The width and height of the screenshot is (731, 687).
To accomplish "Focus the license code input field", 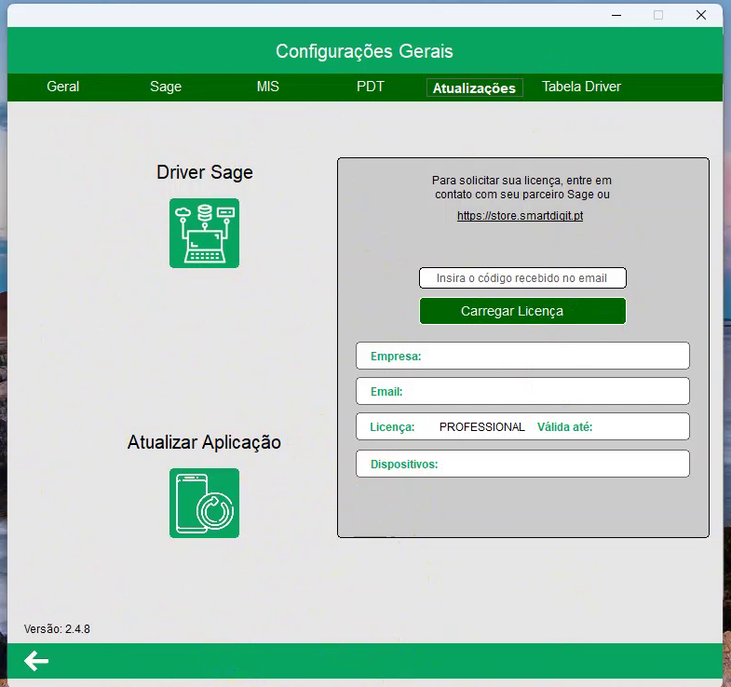I will [522, 277].
